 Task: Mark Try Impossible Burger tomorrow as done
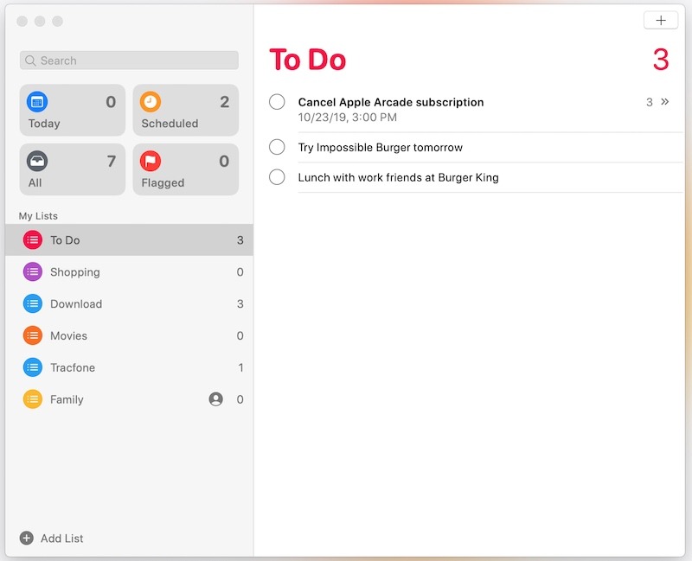point(277,147)
